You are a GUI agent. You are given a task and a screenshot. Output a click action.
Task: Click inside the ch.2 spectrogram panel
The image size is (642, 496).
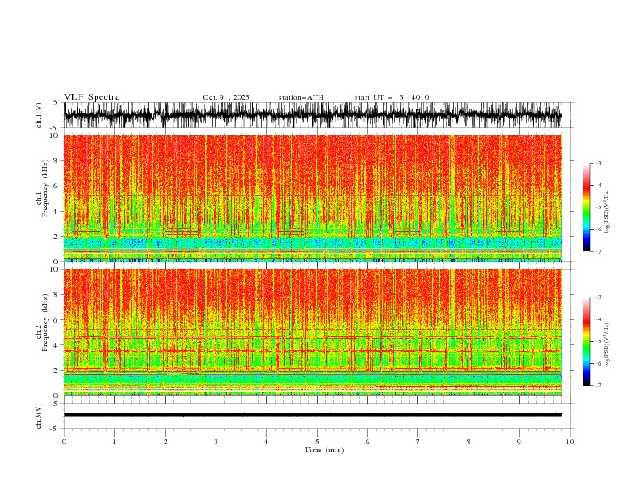(x=312, y=332)
